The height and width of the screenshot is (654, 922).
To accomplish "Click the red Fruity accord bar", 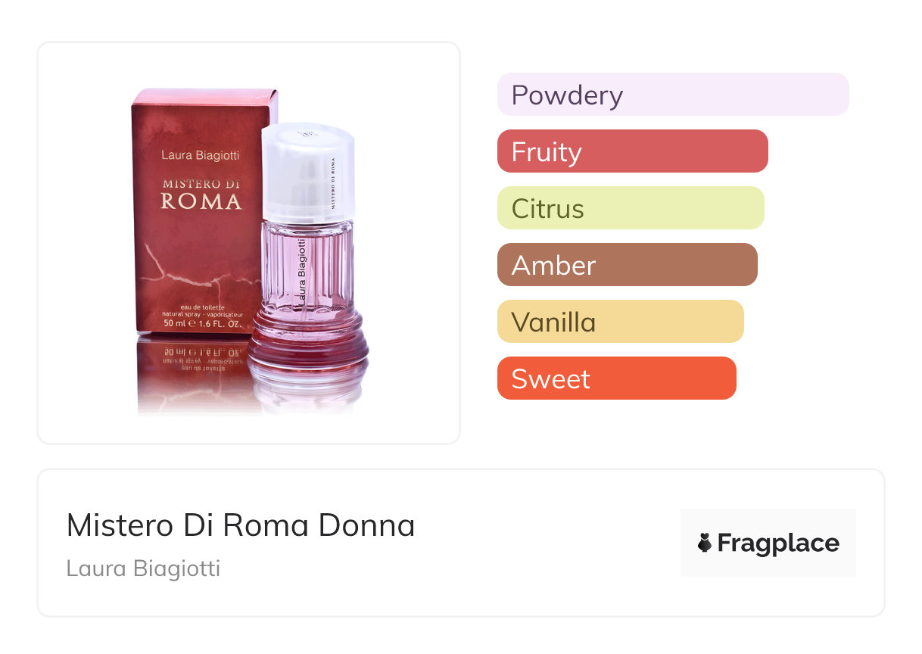I will pos(632,151).
